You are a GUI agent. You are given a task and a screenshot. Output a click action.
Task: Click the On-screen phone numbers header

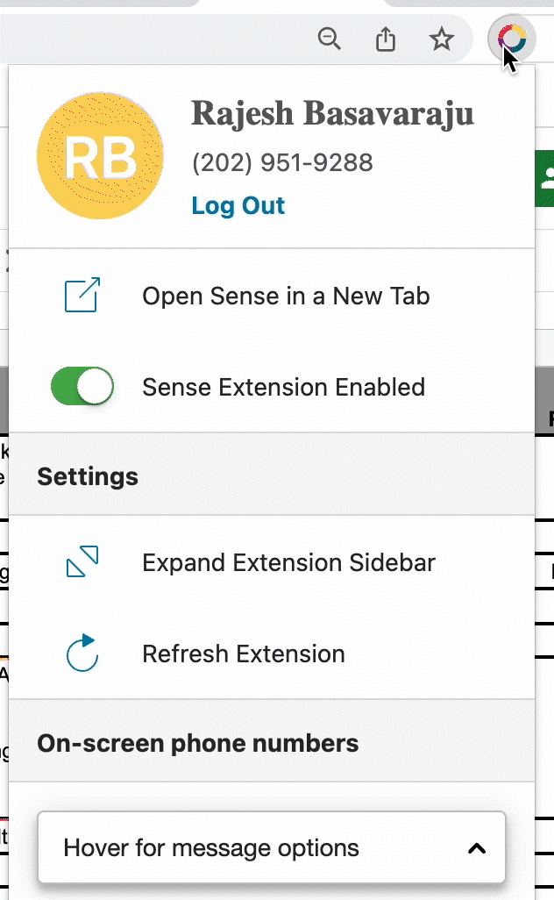click(198, 743)
